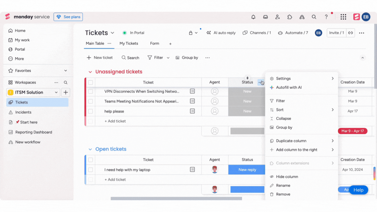The height and width of the screenshot is (212, 377).
Task: Open AI auto reply
Action: coord(221,33)
